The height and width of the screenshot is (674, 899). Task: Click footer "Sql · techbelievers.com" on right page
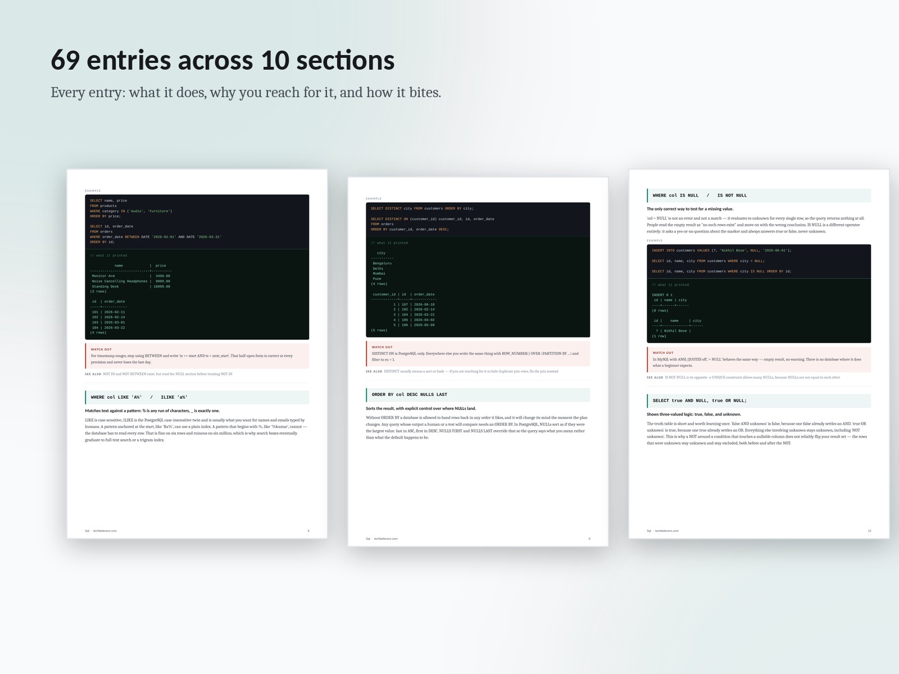click(662, 531)
